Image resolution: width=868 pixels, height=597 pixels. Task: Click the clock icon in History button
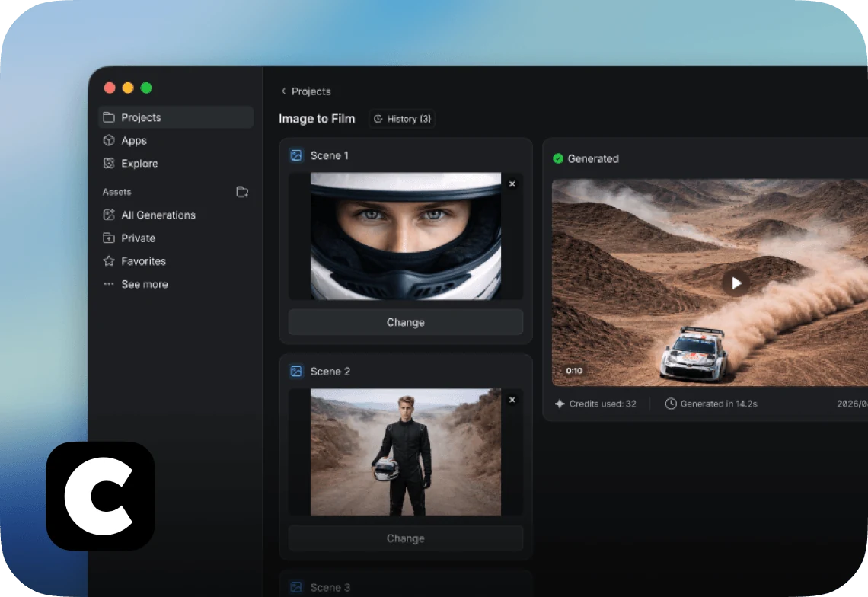tap(378, 119)
